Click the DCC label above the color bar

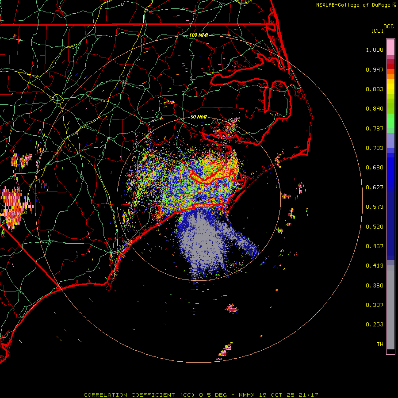coord(388,27)
